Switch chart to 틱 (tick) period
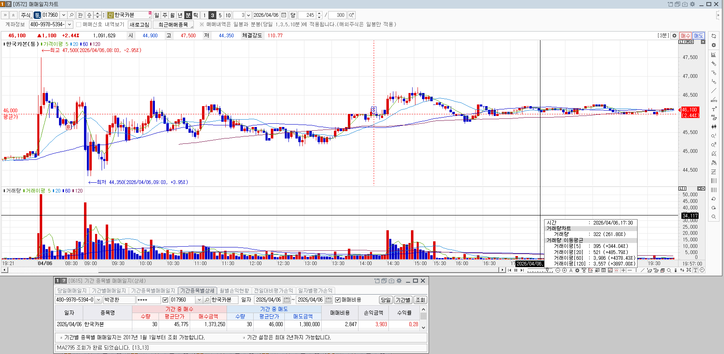 point(196,15)
